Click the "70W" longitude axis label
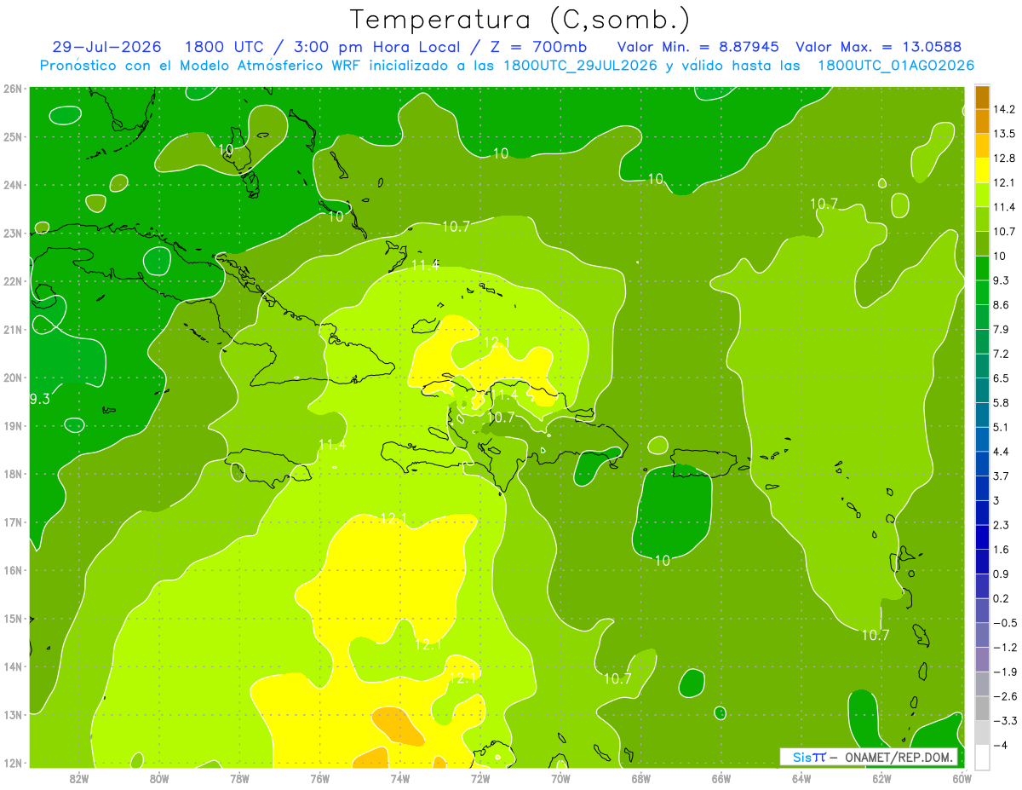 560,778
